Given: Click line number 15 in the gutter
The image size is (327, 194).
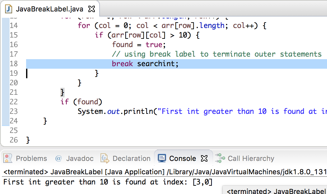Looking at the screenshot, I should (x=14, y=35).
